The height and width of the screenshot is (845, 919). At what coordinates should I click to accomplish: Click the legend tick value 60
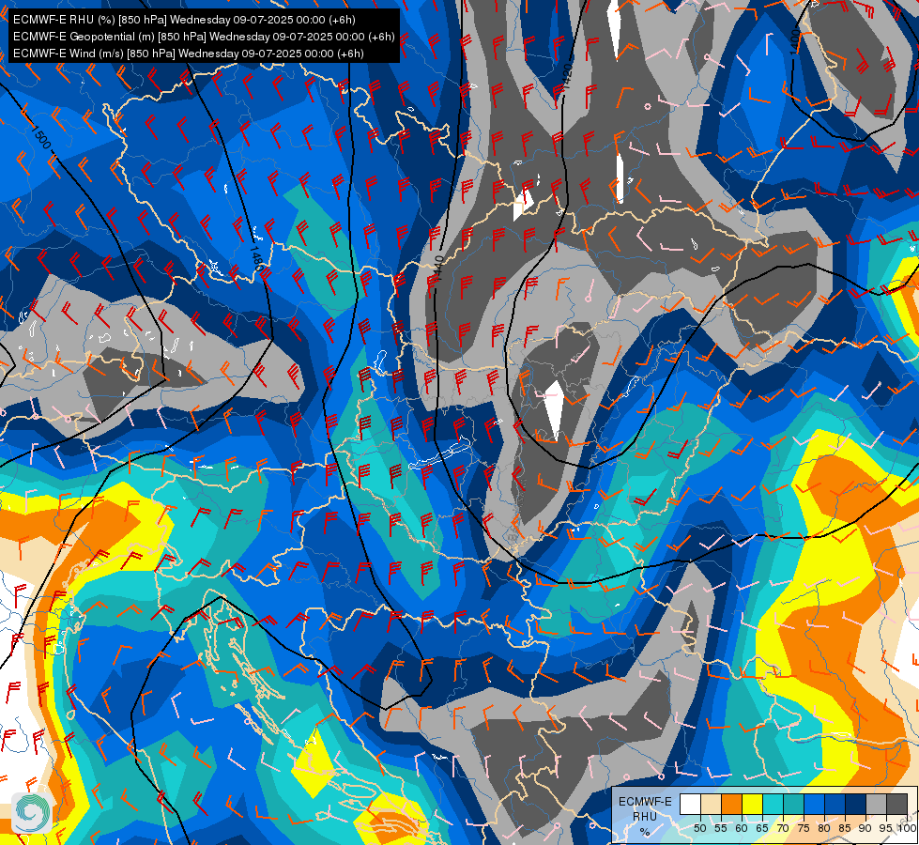point(742,828)
